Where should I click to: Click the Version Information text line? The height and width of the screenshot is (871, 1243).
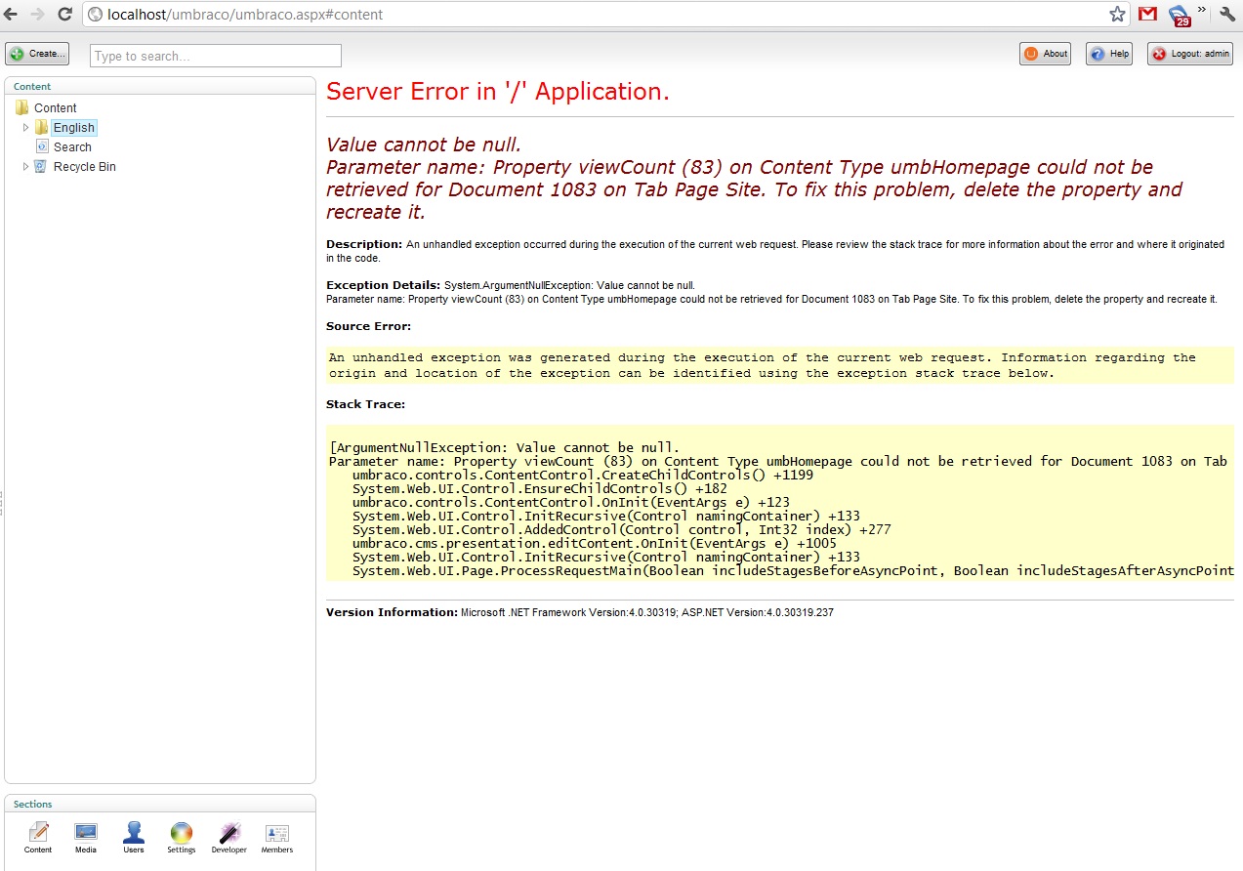coord(580,612)
